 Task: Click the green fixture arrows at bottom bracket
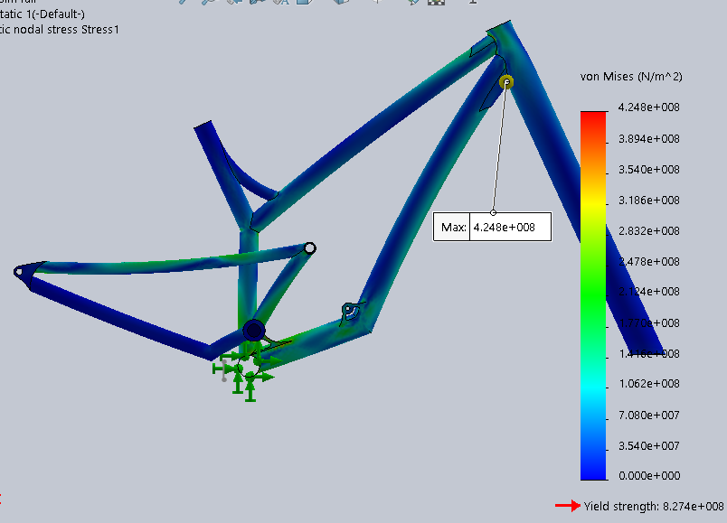tap(245, 370)
